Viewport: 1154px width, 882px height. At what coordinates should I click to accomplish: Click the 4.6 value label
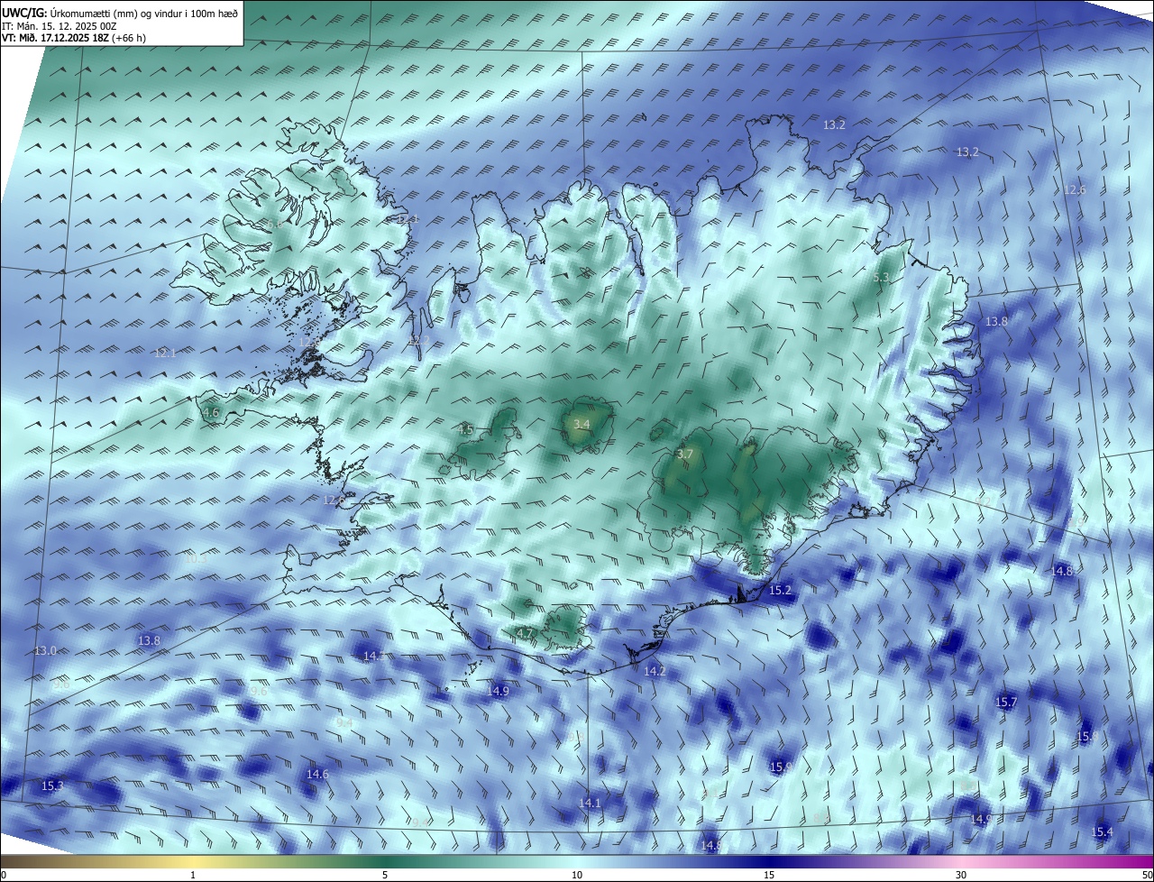[x=211, y=412]
